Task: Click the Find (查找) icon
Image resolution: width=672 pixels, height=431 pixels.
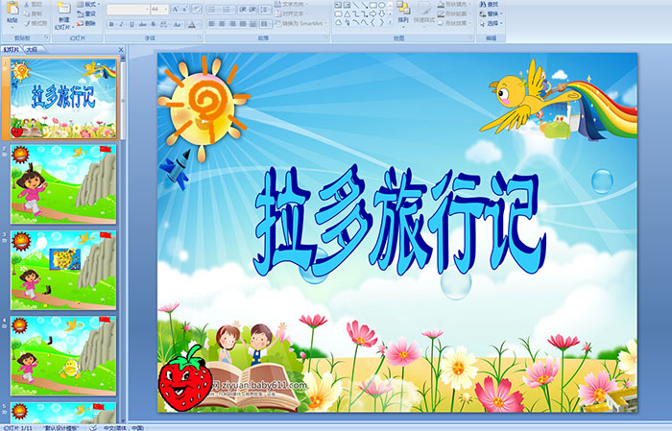Action: pyautogui.click(x=490, y=5)
